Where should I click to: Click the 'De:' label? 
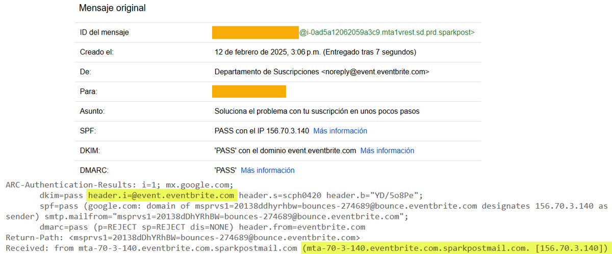coord(85,72)
